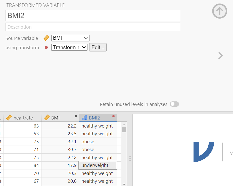Click the BMI column ruler icon
Image resolution: width=233 pixels, height=186 pixels.
pos(47,118)
